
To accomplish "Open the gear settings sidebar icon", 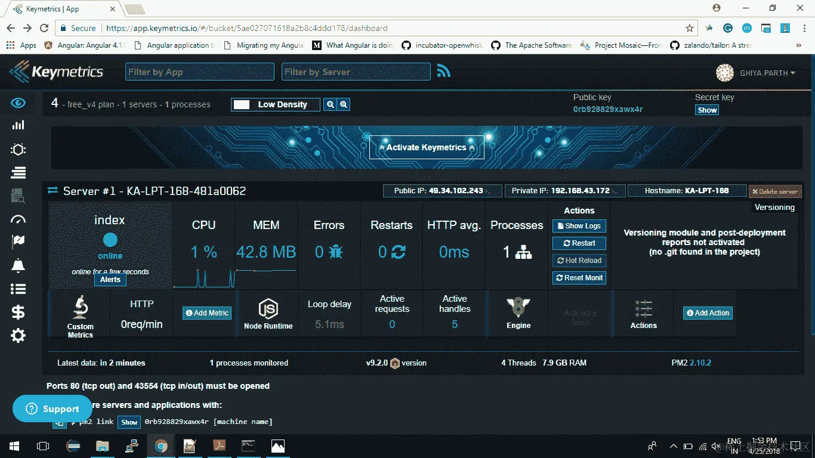I will (x=18, y=336).
